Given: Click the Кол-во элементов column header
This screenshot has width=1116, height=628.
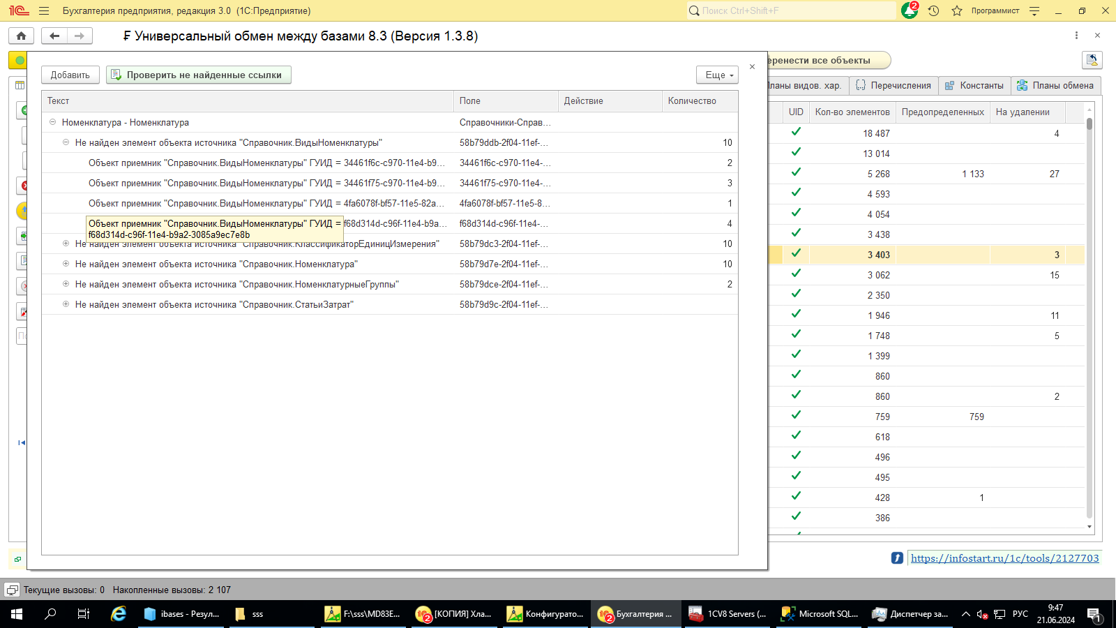Looking at the screenshot, I should click(x=852, y=112).
